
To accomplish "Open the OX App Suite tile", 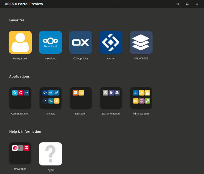I will (81, 42).
